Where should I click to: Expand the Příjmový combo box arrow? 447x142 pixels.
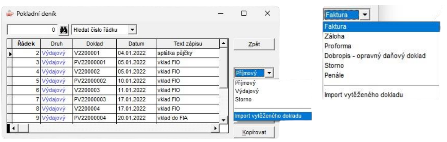269,73
